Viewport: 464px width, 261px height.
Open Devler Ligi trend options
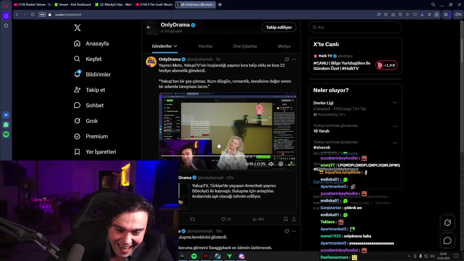click(x=395, y=103)
